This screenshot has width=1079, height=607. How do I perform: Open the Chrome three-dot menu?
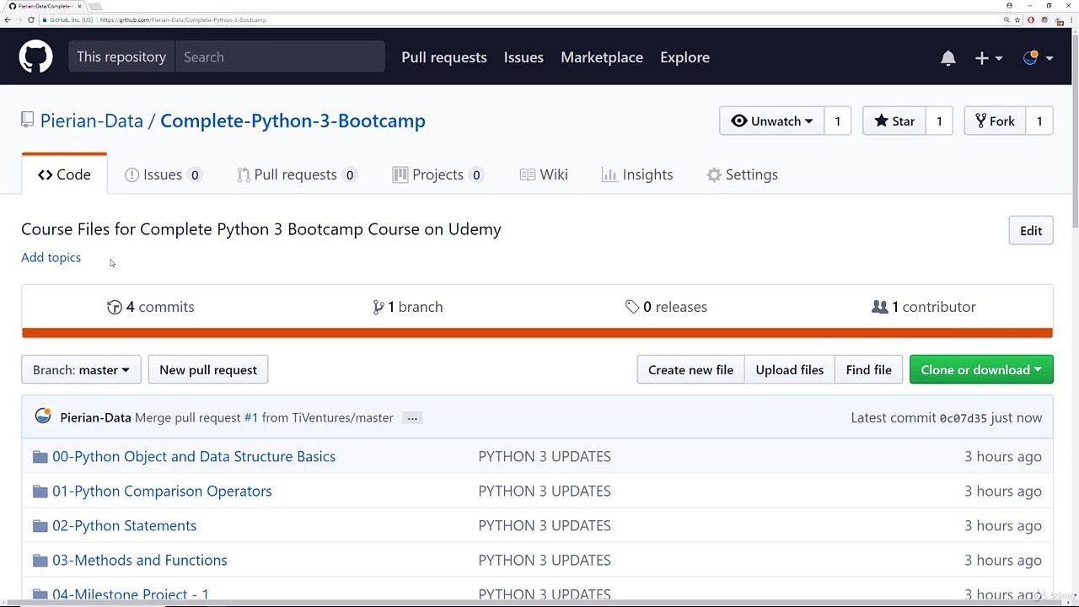pyautogui.click(x=1071, y=19)
